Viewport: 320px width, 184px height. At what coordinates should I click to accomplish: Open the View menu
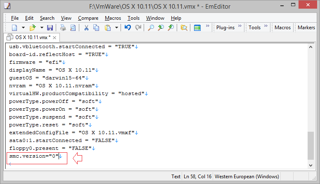pyautogui.click(x=66, y=18)
